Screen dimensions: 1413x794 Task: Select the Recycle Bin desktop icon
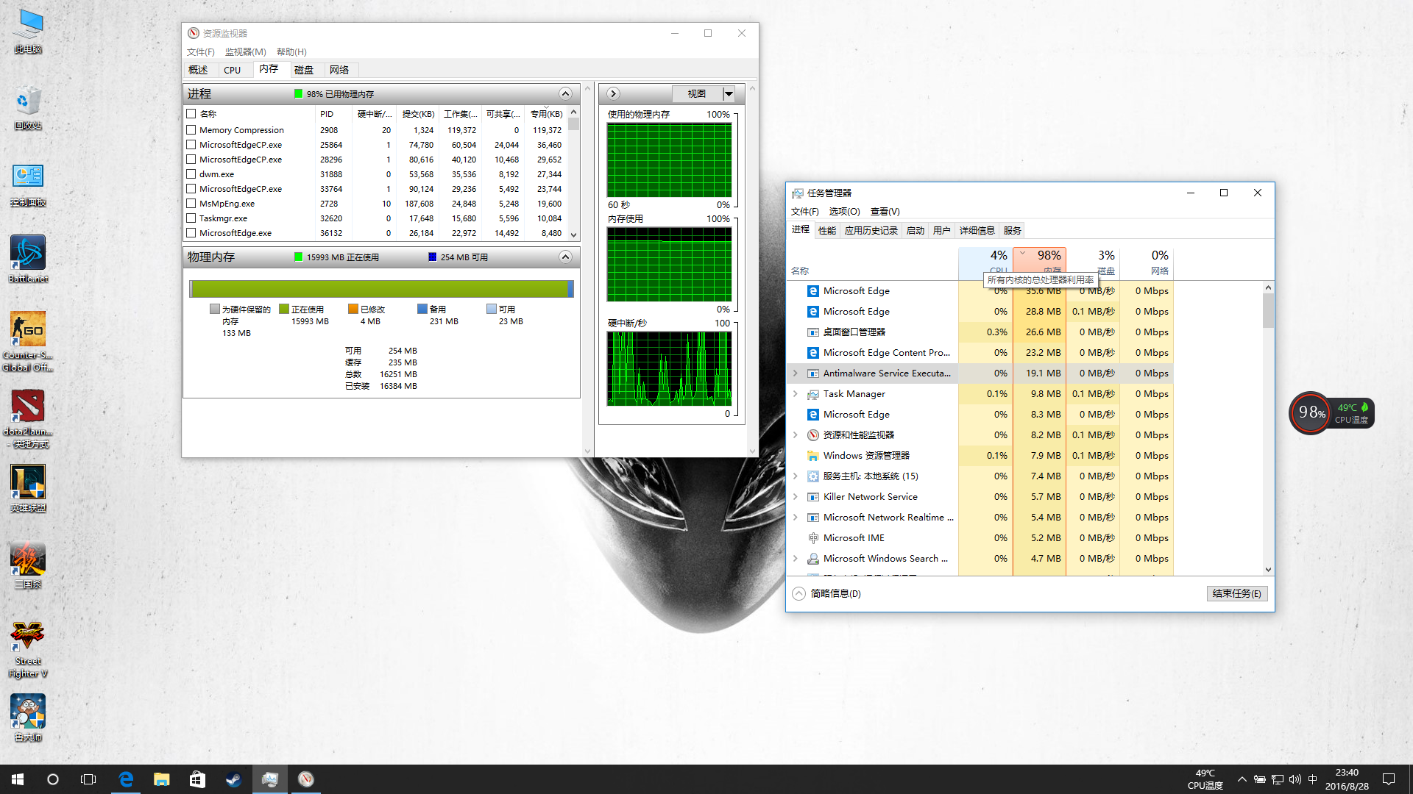[x=28, y=108]
